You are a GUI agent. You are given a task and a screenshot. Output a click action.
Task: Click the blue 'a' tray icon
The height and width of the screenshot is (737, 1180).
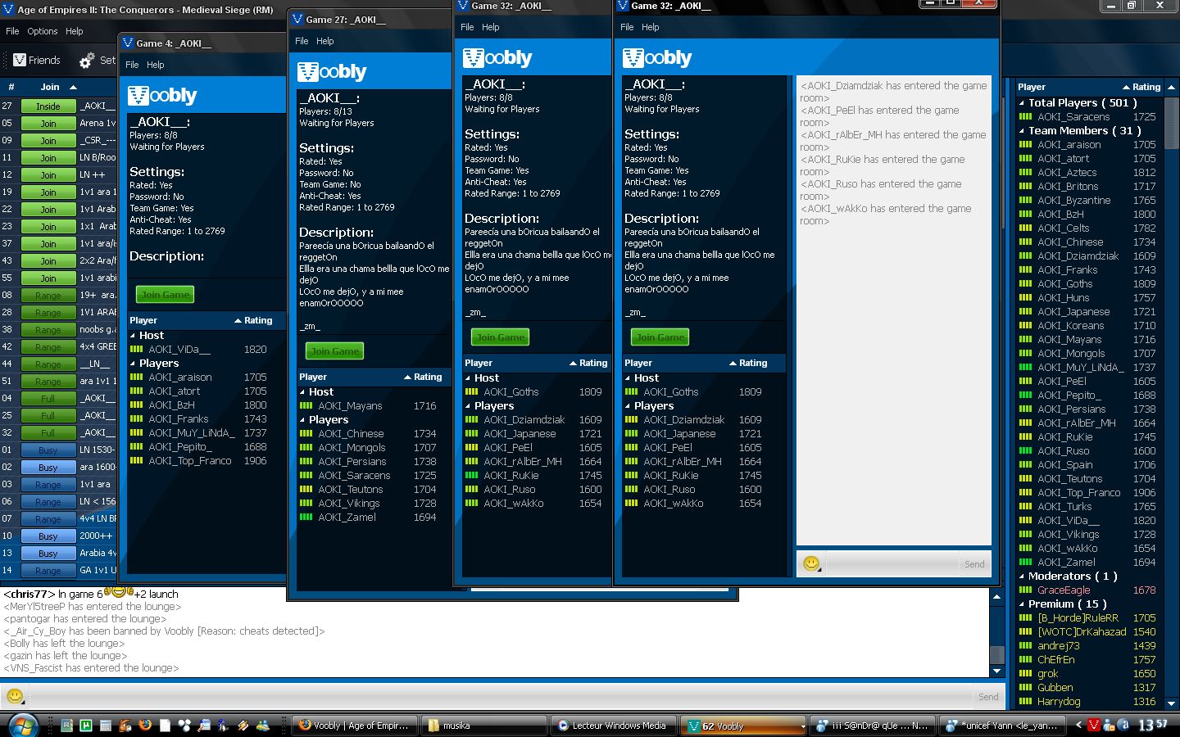1123,725
